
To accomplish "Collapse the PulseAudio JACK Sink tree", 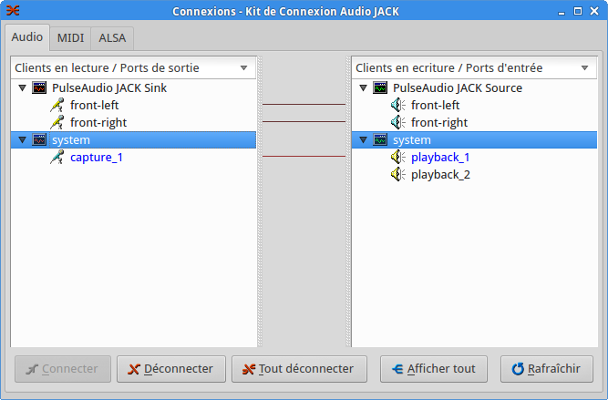I will click(22, 88).
